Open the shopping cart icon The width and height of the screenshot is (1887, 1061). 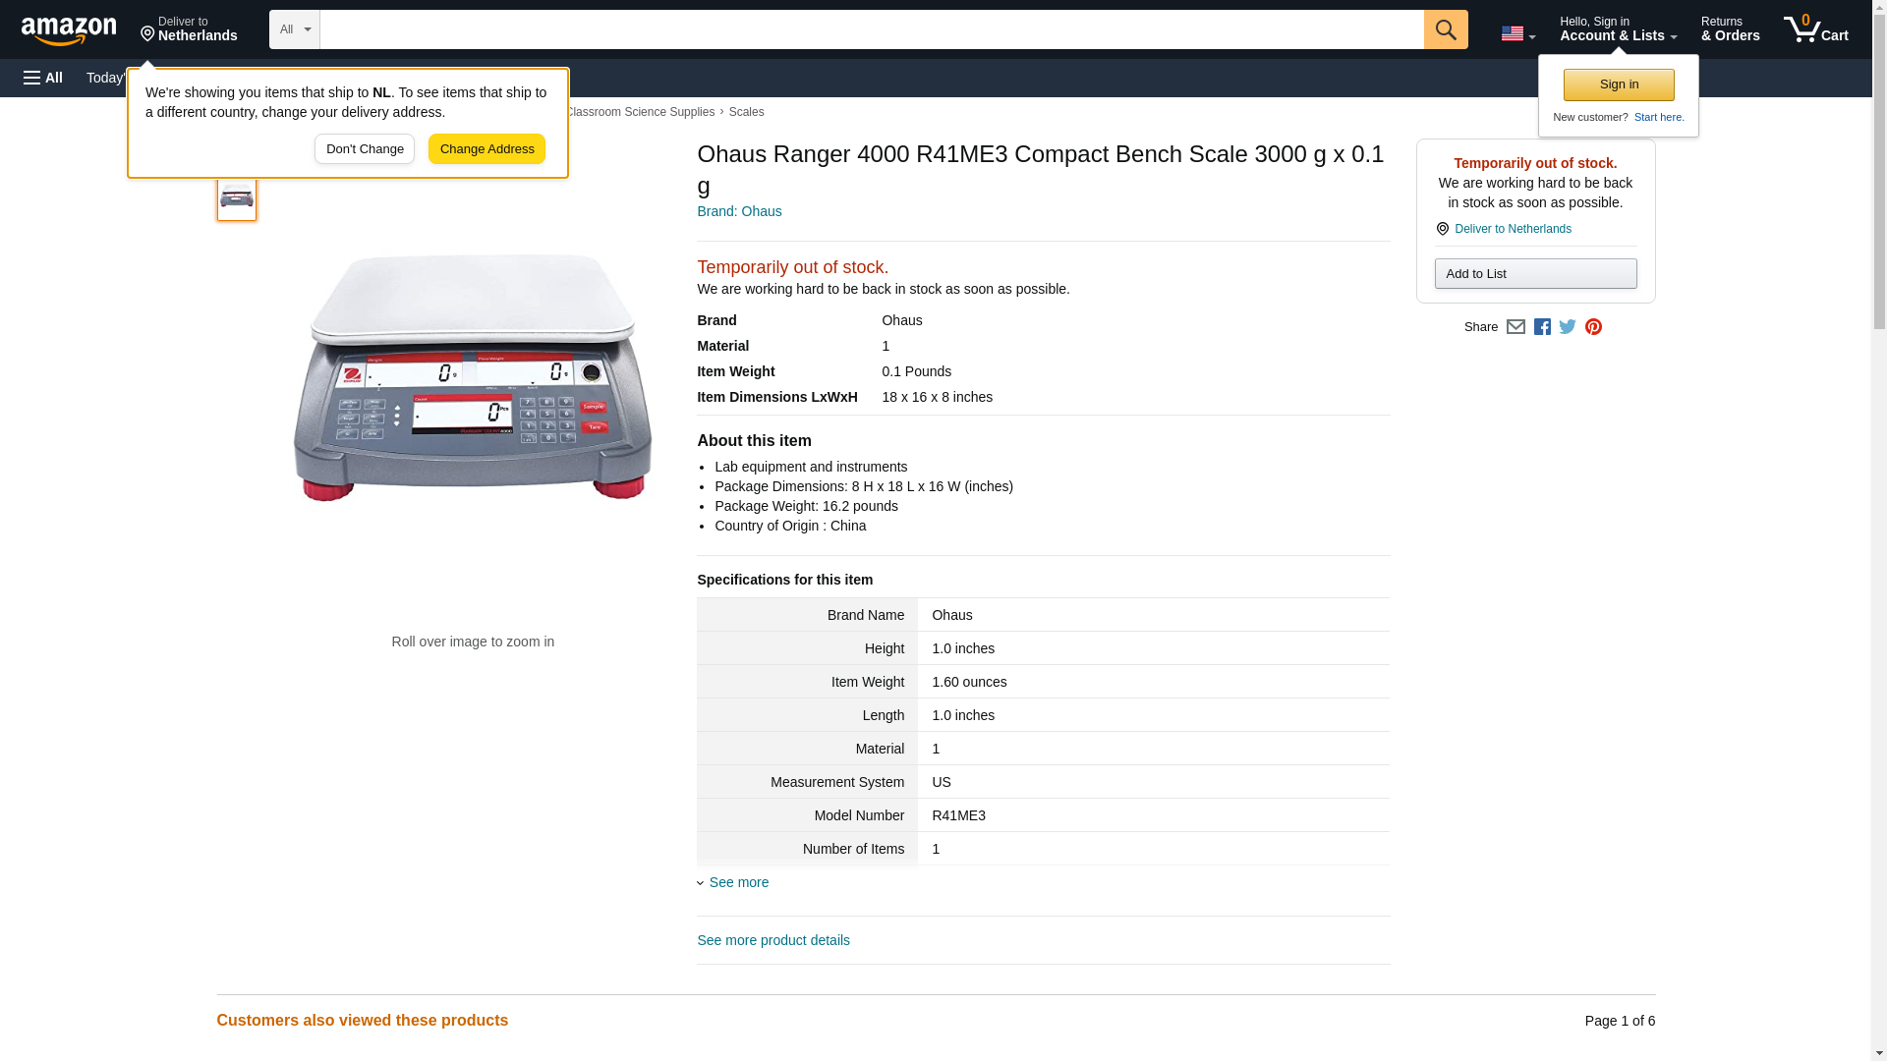[1815, 29]
